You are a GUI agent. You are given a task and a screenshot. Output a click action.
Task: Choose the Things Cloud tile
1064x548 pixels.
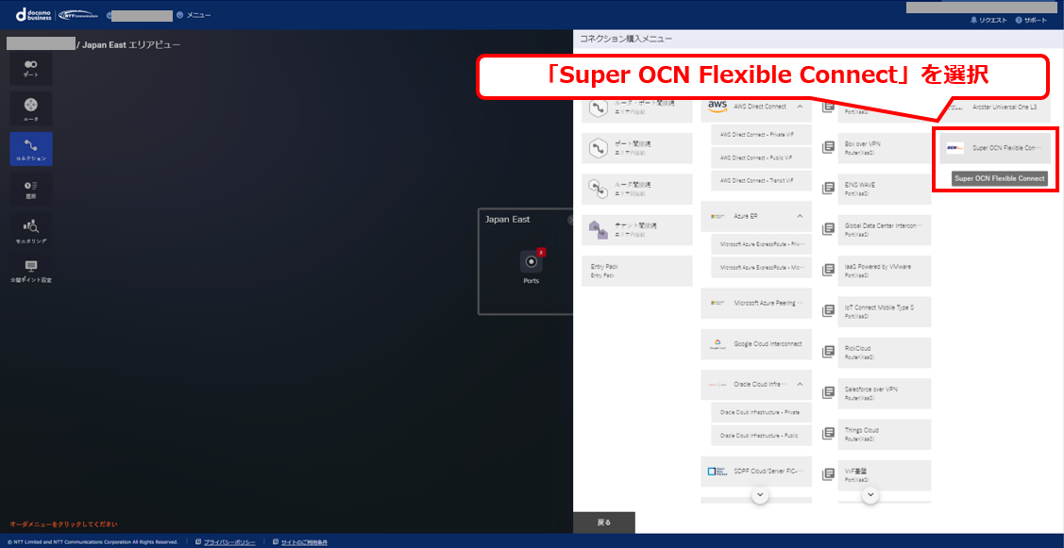pos(885,433)
